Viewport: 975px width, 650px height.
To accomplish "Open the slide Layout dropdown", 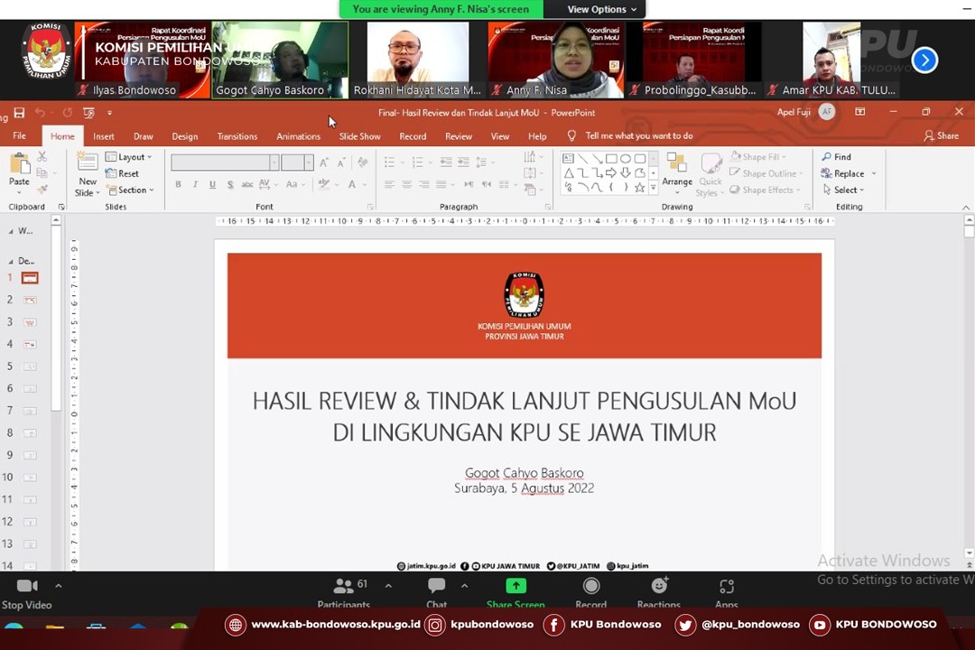I will click(x=129, y=157).
